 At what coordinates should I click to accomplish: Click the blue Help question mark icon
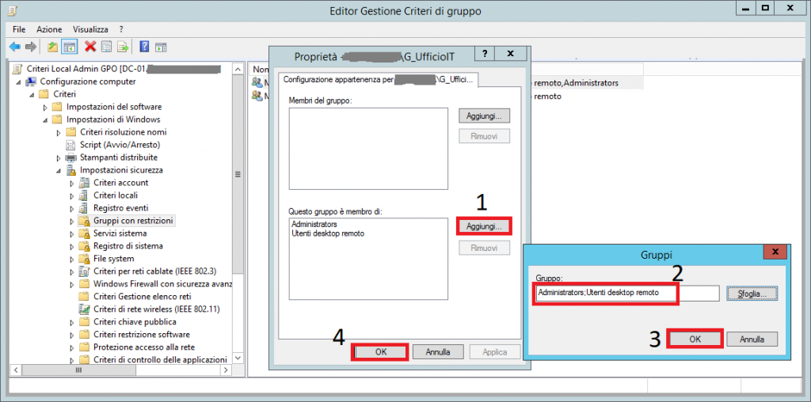145,47
